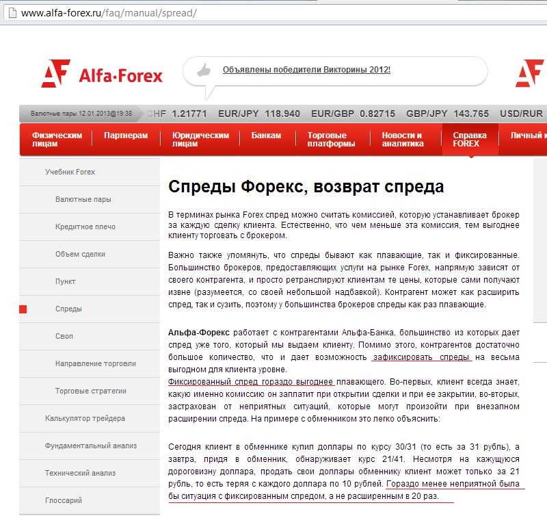This screenshot has width=547, height=516.
Task: Open the Физическим лицам menu
Action: 57,140
